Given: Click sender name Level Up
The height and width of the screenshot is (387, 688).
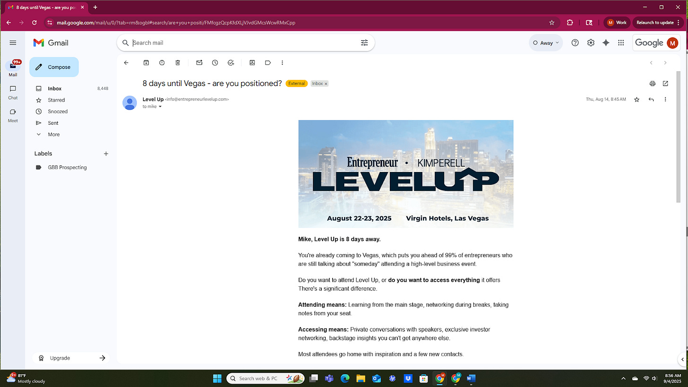Looking at the screenshot, I should (x=153, y=99).
